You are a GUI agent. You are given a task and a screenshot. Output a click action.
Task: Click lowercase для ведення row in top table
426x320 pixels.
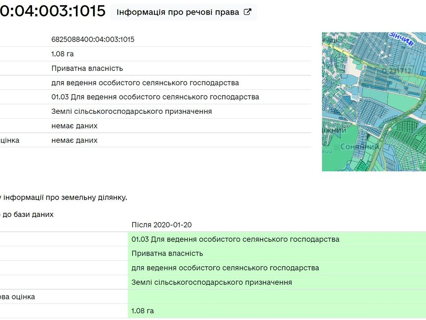click(x=145, y=83)
